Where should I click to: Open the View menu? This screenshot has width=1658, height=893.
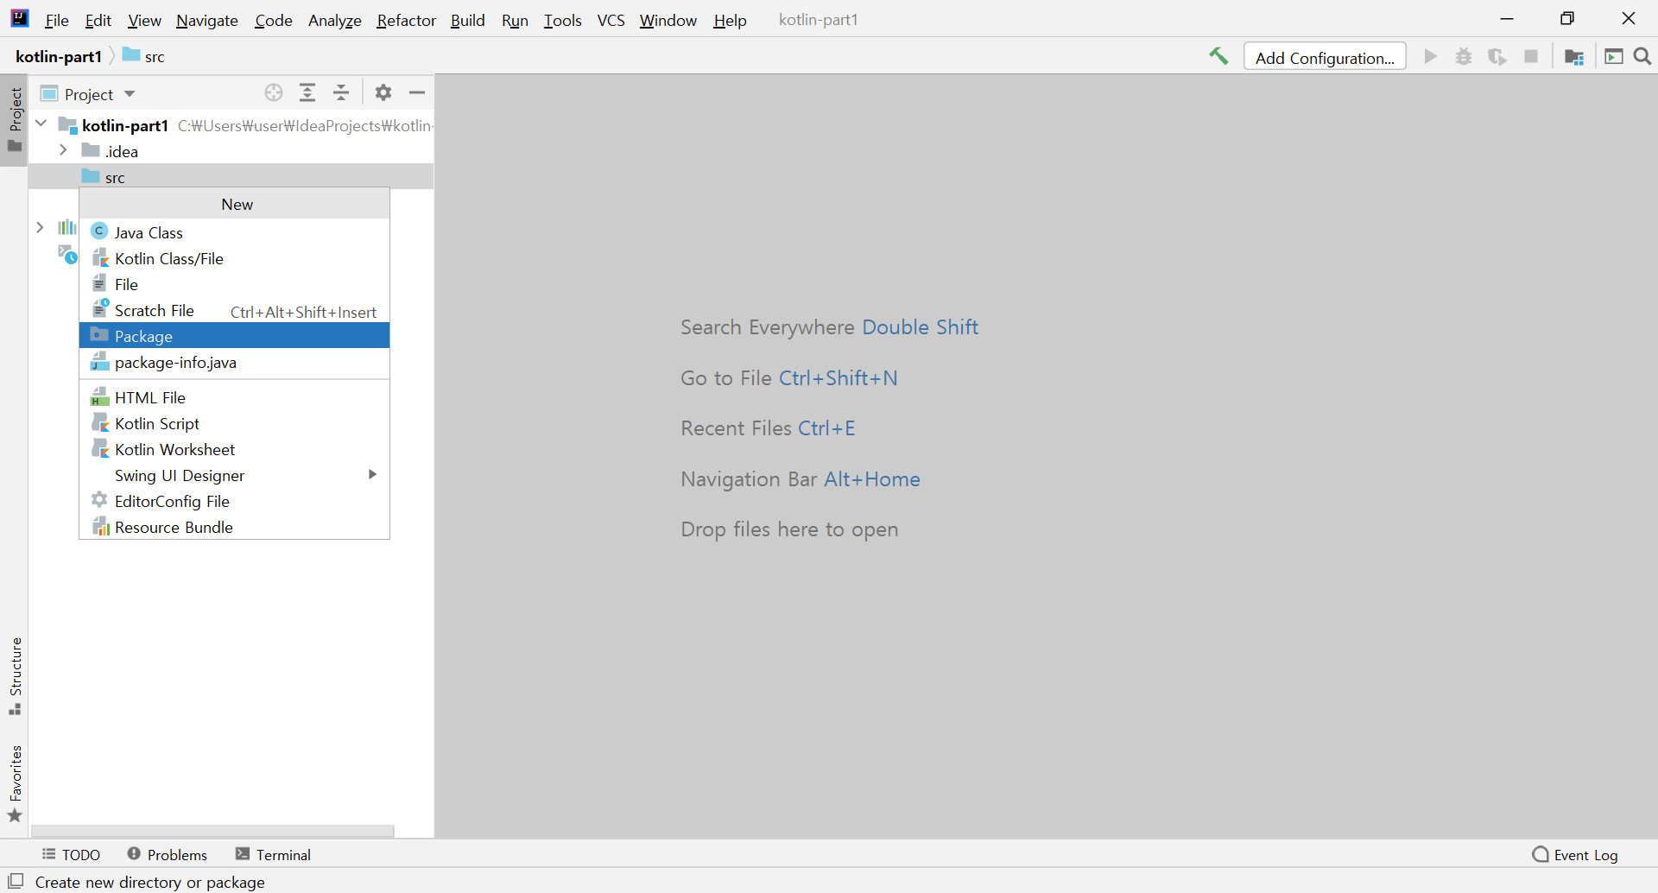click(144, 20)
